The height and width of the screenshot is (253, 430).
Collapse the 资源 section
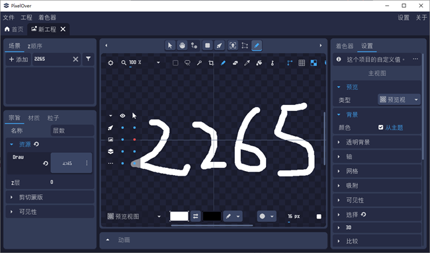11,144
